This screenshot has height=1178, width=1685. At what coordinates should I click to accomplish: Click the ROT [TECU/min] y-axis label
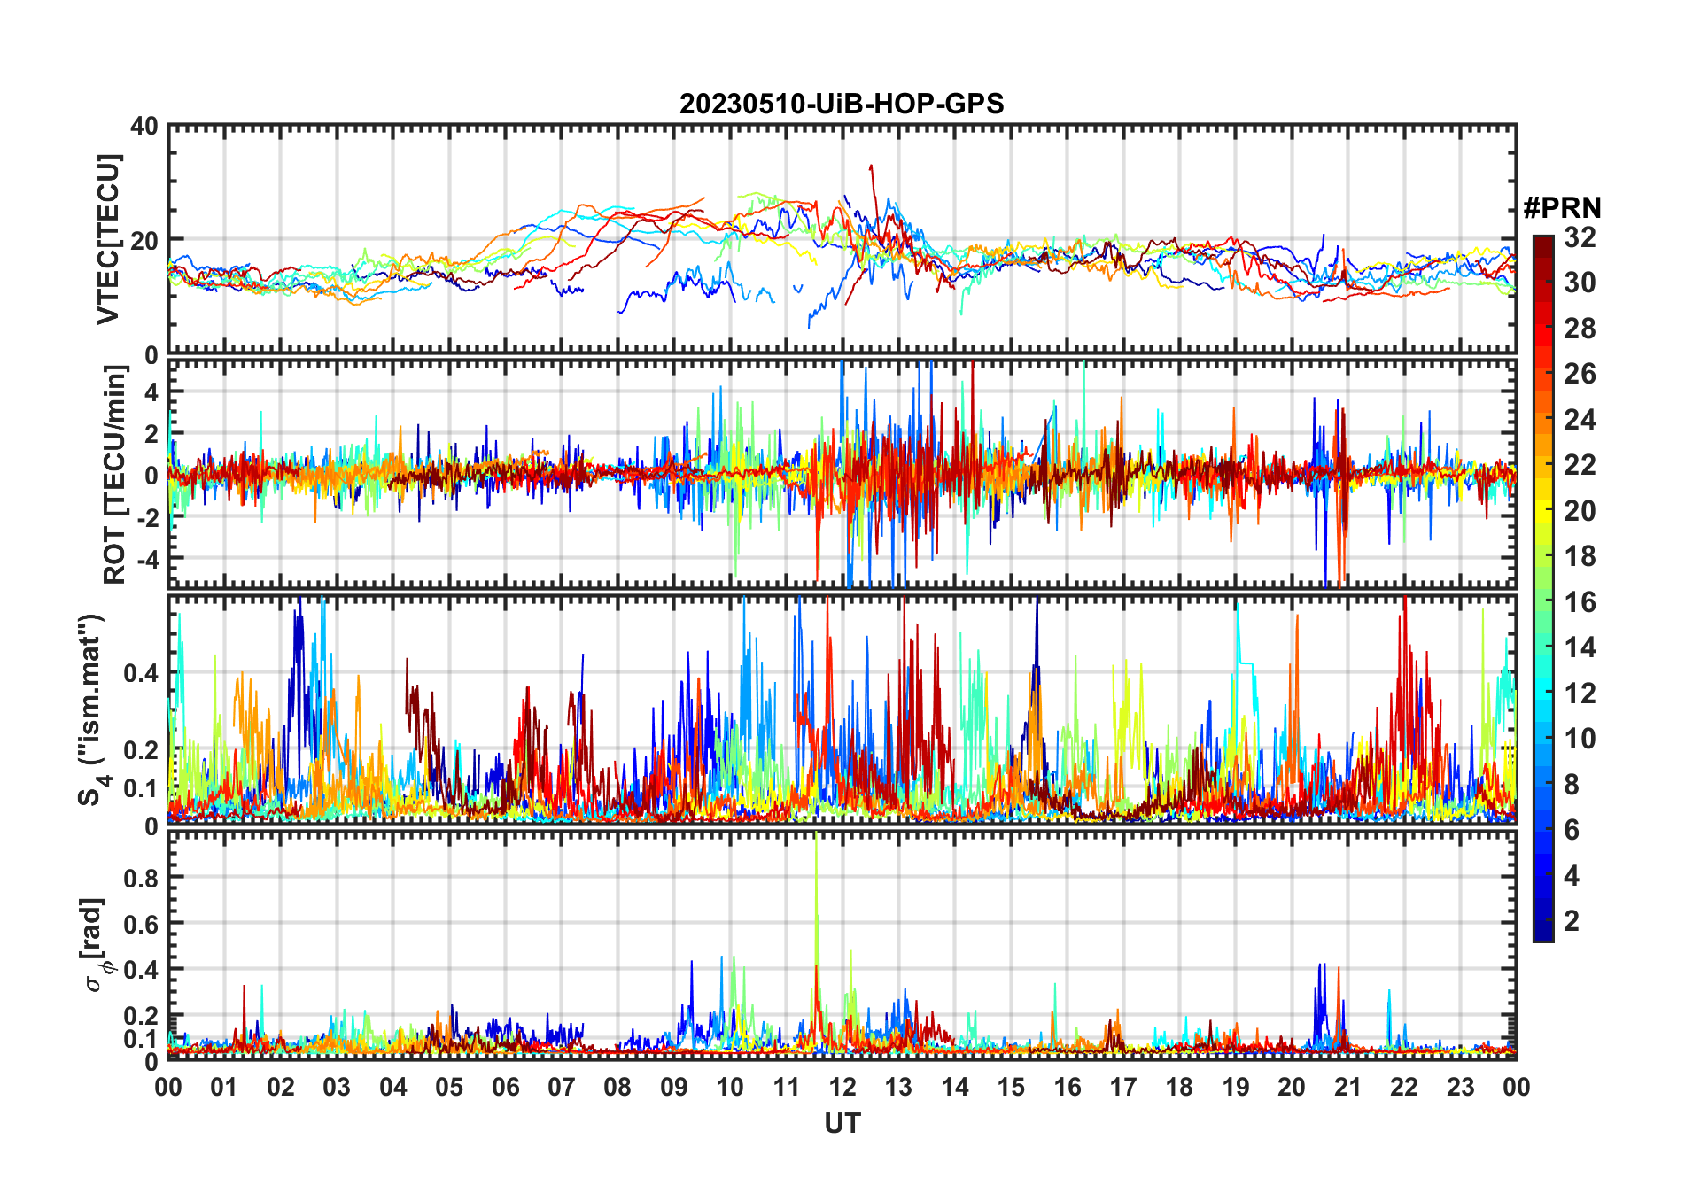pyautogui.click(x=114, y=475)
